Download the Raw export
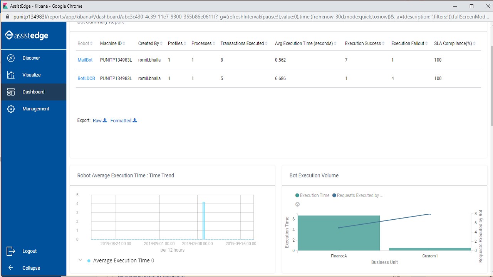Screen dimensions: 493x277 (x=100, y=121)
